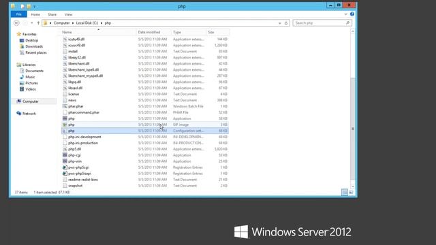Expand the ribbon using the chevron
The image size is (436, 245).
pos(345,14)
